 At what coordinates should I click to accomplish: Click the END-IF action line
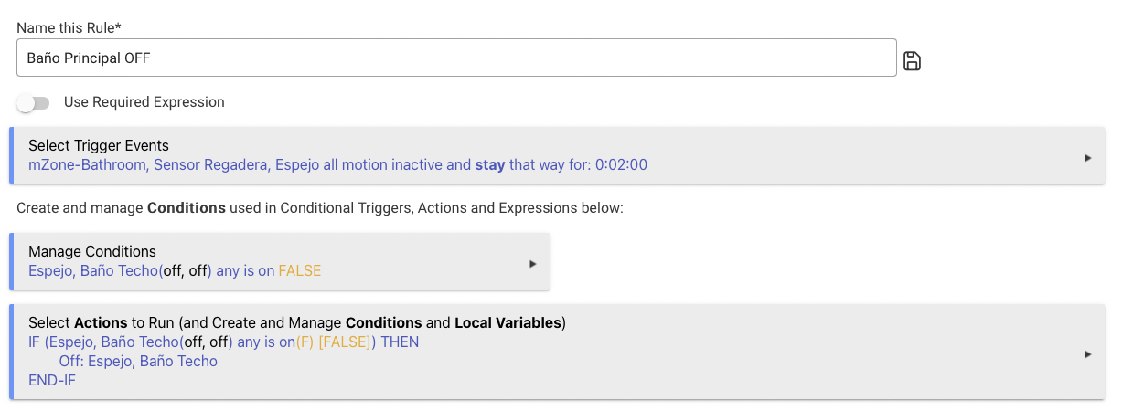(x=52, y=380)
